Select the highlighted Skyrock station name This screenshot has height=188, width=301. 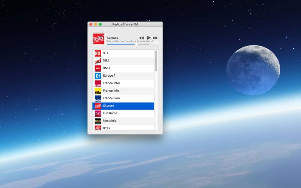click(x=109, y=106)
